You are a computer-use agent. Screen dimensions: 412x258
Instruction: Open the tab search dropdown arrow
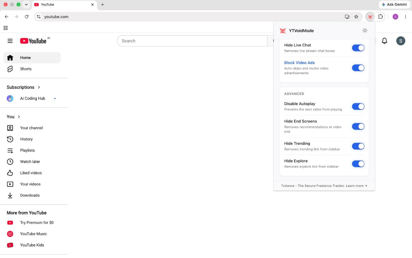click(26, 5)
